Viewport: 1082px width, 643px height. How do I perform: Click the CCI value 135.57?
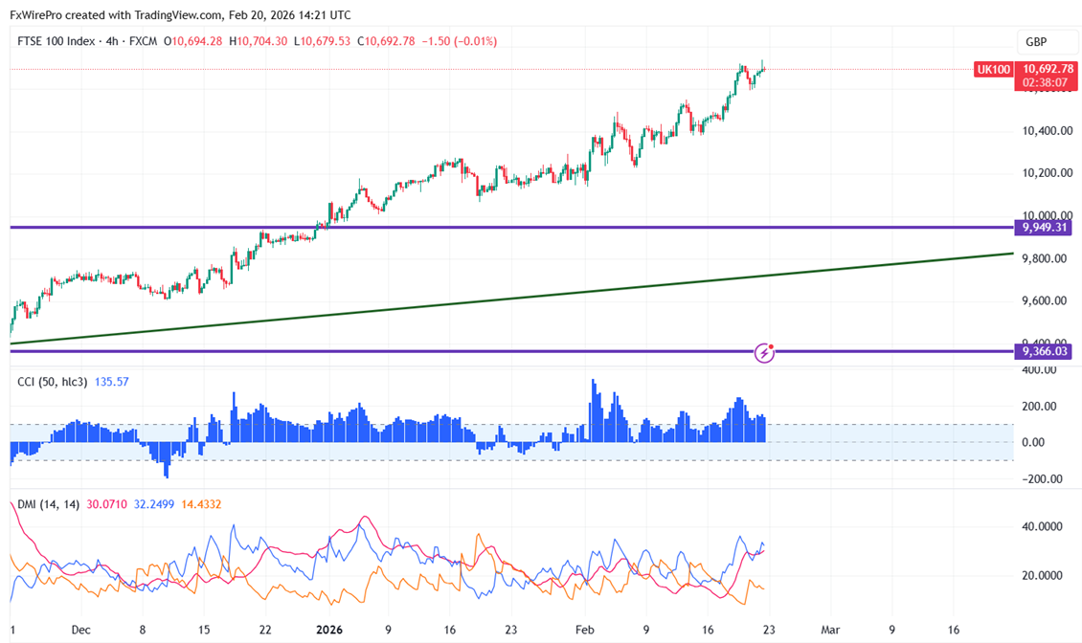pyautogui.click(x=112, y=382)
